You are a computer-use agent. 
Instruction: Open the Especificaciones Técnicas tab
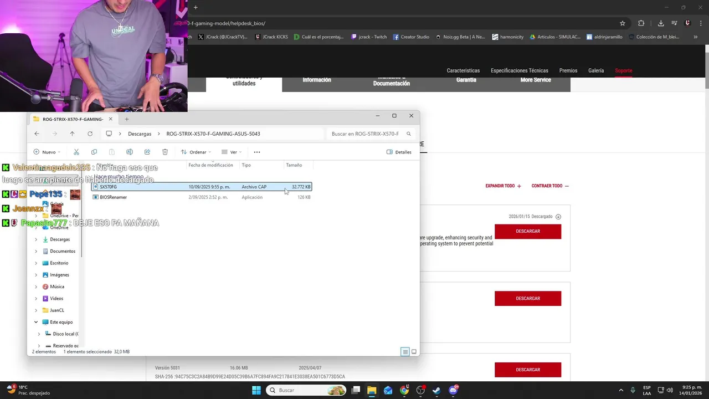coord(520,70)
